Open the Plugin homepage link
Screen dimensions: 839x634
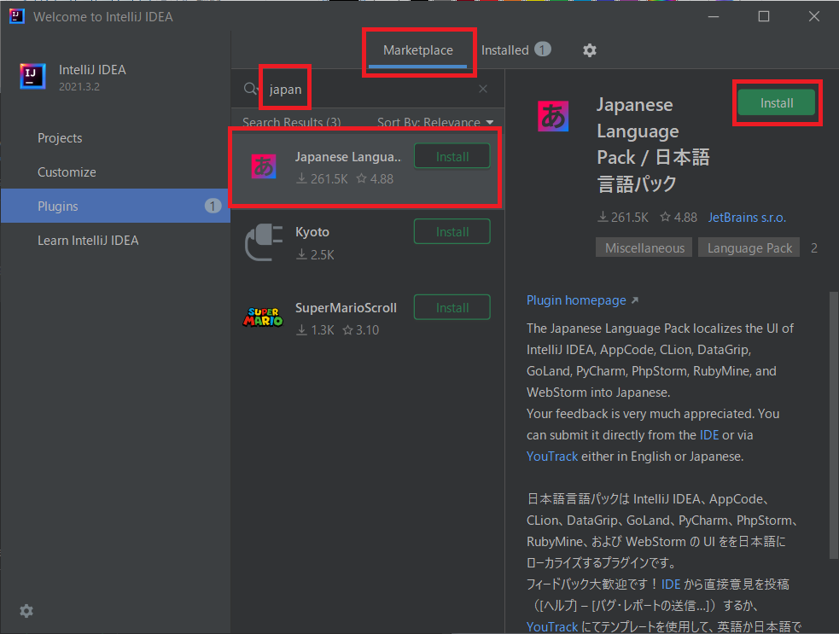tap(576, 300)
